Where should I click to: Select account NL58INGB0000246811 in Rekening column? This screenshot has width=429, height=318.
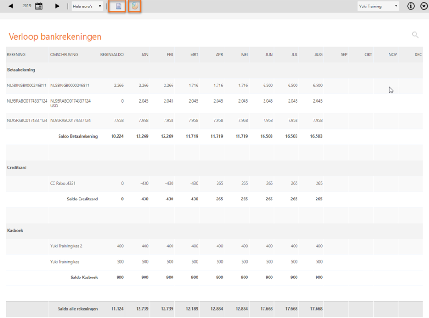pyautogui.click(x=26, y=86)
